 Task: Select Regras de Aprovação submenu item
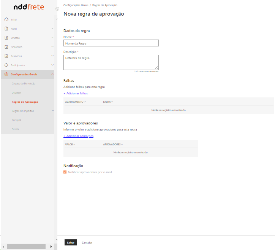coord(25,102)
